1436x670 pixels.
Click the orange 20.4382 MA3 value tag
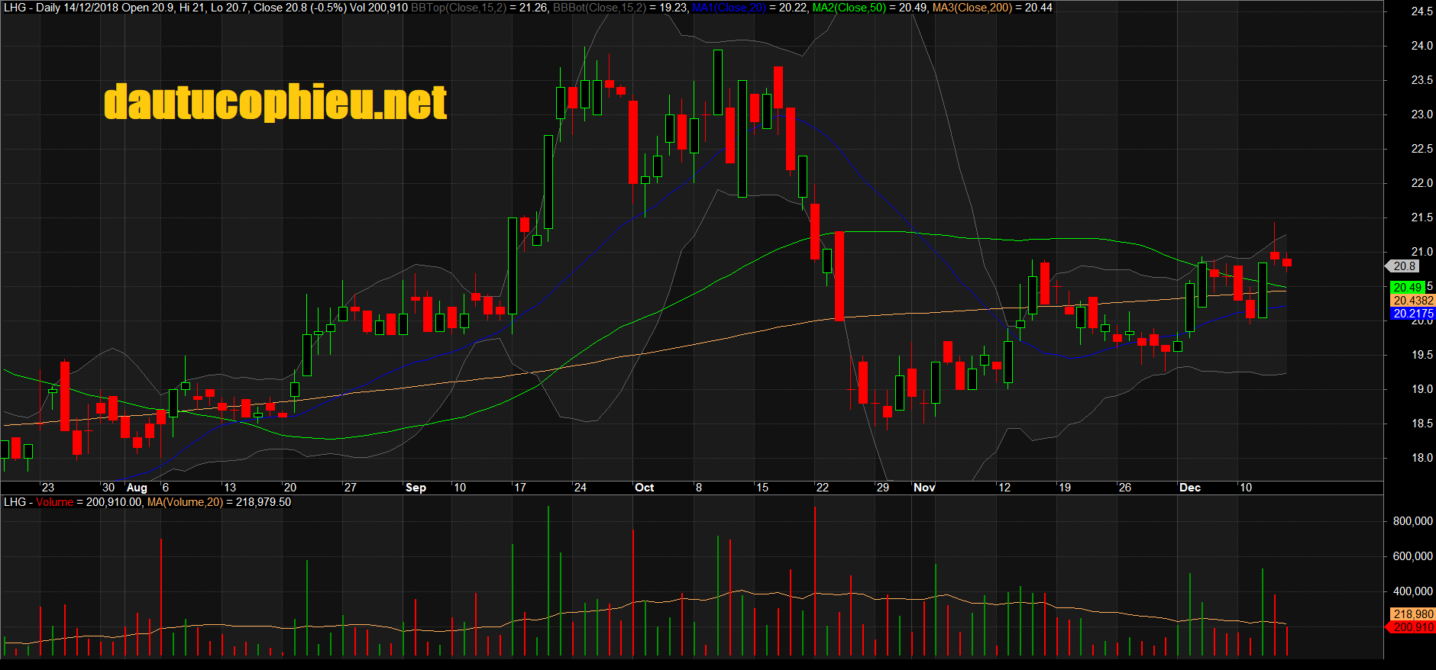(1413, 301)
